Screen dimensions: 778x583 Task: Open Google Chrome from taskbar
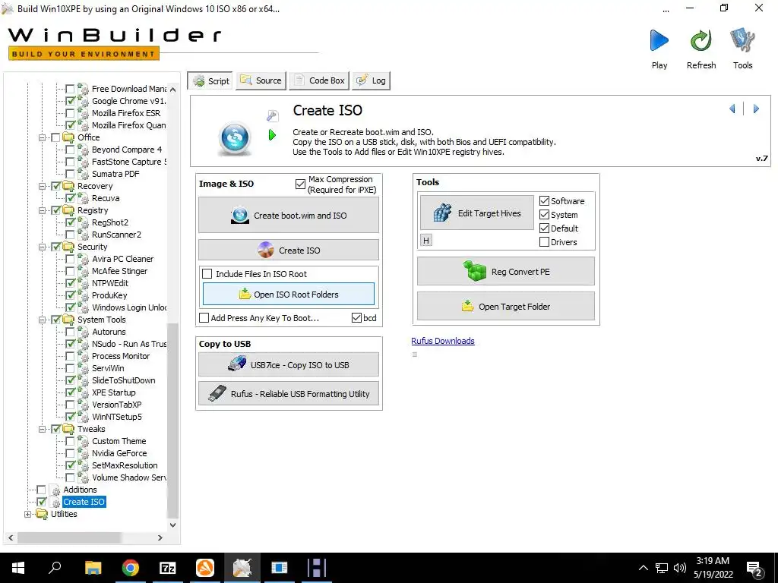click(131, 568)
